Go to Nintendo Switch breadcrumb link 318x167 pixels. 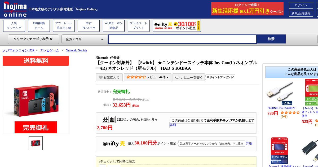tap(76, 50)
